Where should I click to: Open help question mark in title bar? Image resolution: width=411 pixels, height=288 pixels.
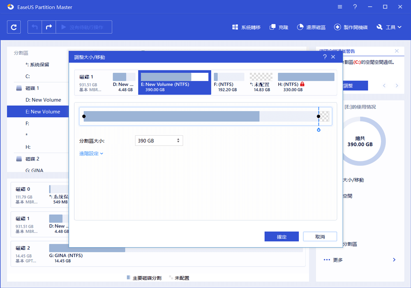click(x=355, y=7)
